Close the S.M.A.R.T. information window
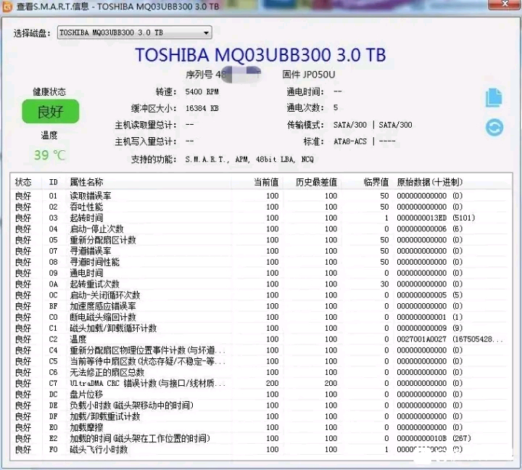The image size is (522, 470). 505,4
